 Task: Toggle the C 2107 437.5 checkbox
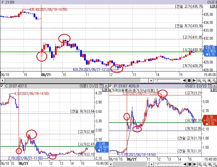click(2, 86)
